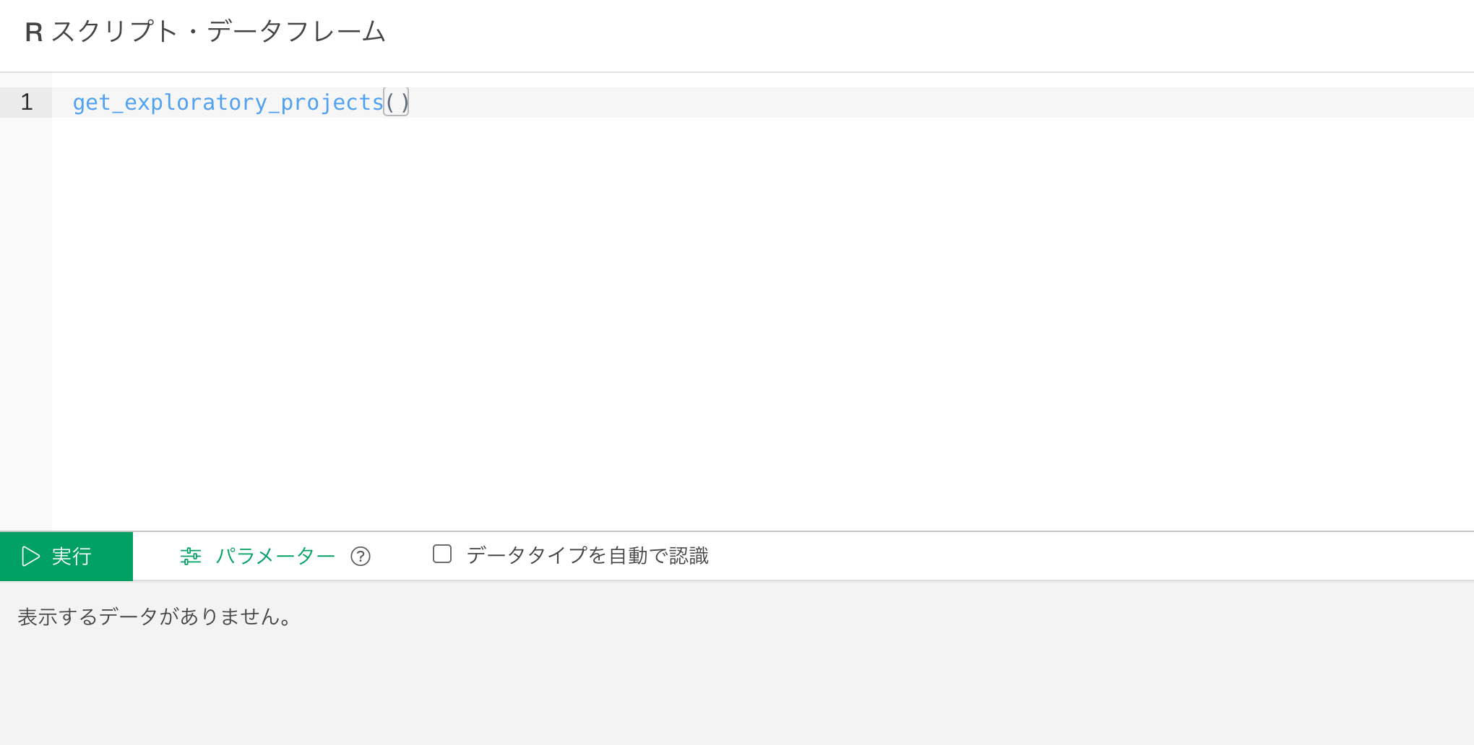This screenshot has width=1474, height=745.
Task: Open the パラメーター settings link
Action: click(275, 556)
